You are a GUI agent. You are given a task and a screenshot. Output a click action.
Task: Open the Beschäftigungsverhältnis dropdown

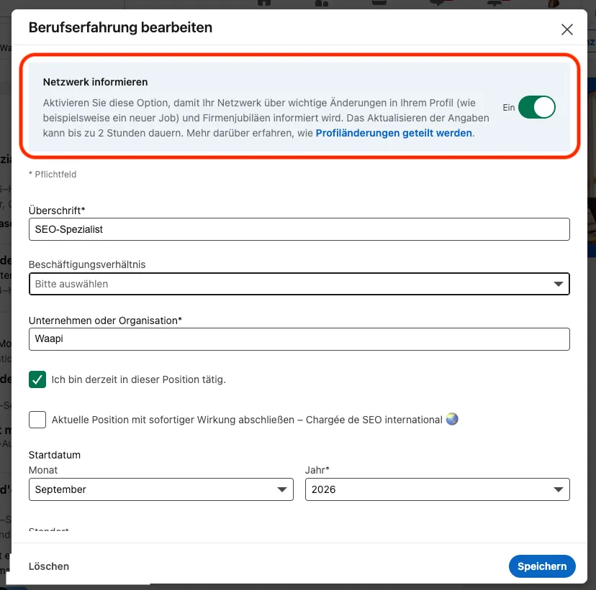click(299, 284)
